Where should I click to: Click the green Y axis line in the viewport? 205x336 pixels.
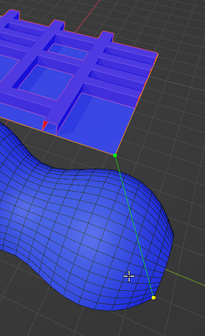(185, 278)
